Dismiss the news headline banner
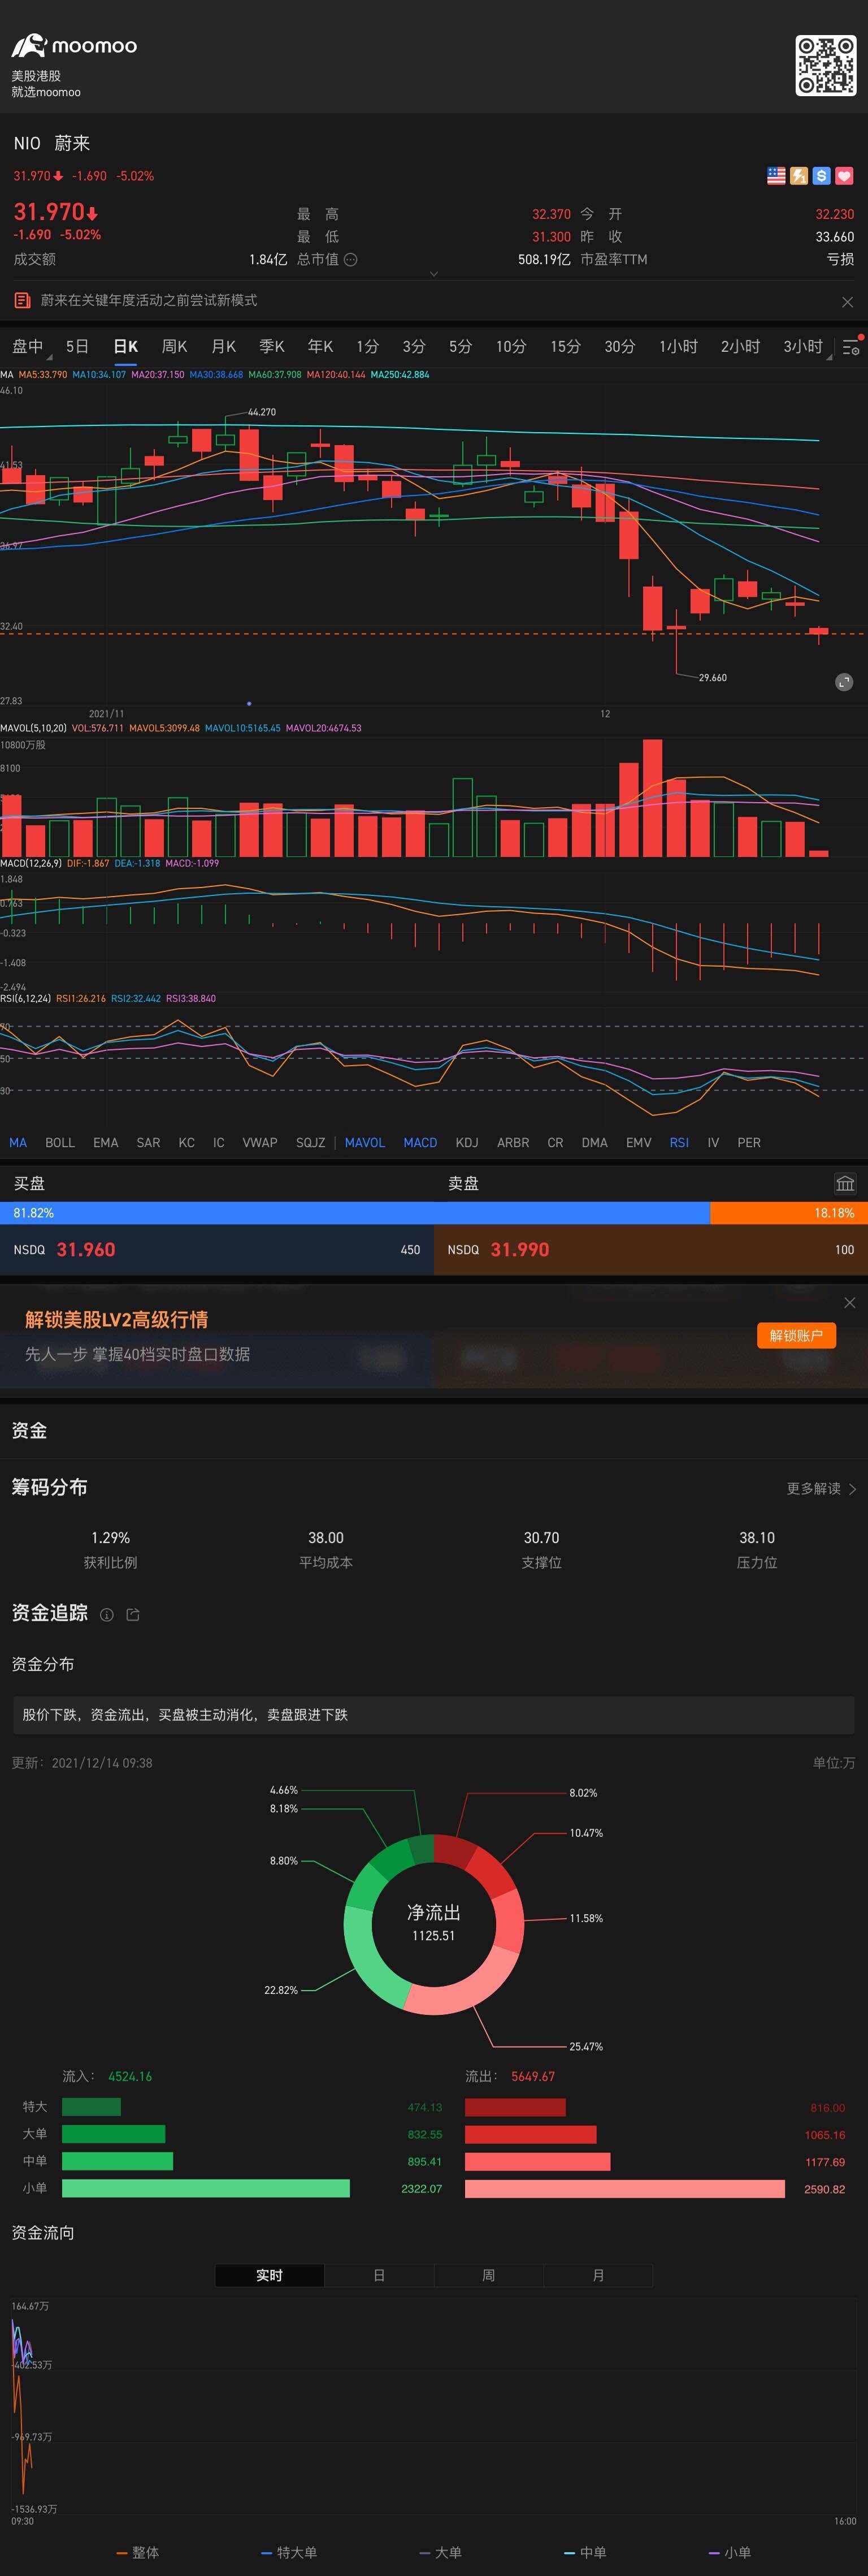Viewport: 868px width, 2576px height. pos(847,302)
